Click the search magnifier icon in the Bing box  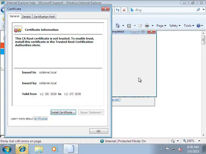click(199, 10)
